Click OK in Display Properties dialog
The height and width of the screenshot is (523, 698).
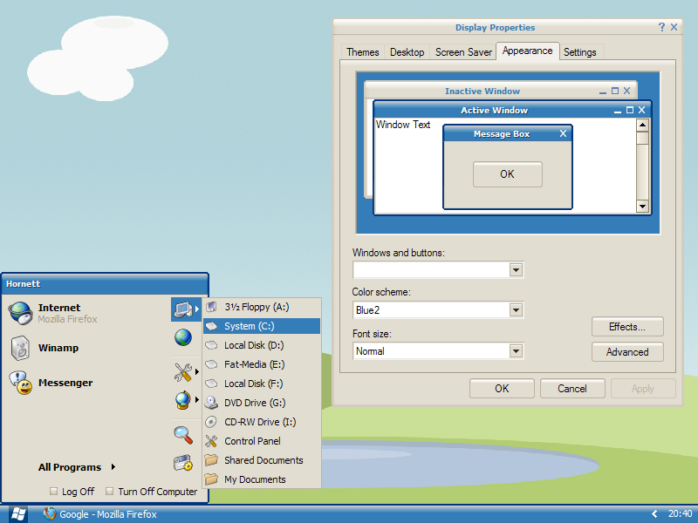tap(502, 389)
